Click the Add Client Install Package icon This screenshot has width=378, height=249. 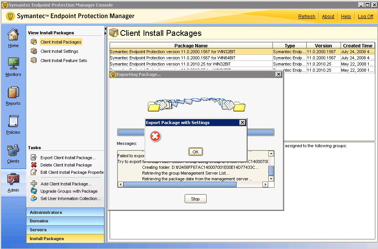click(33, 184)
